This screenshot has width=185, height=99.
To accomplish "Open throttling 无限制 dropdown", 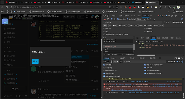I will coord(141,19).
